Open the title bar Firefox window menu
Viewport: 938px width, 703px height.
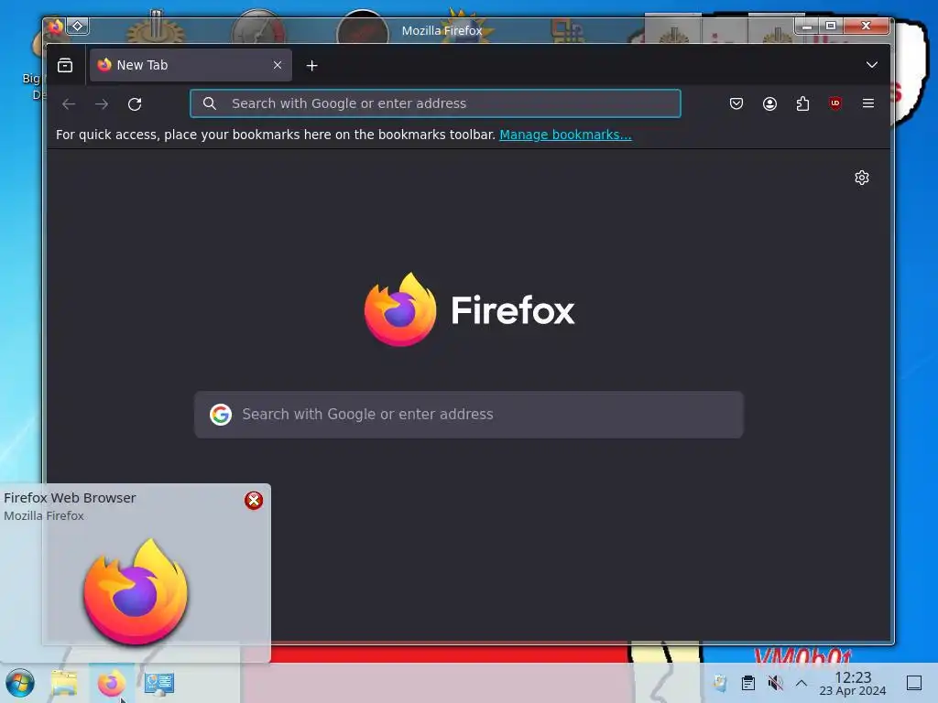pyautogui.click(x=55, y=26)
